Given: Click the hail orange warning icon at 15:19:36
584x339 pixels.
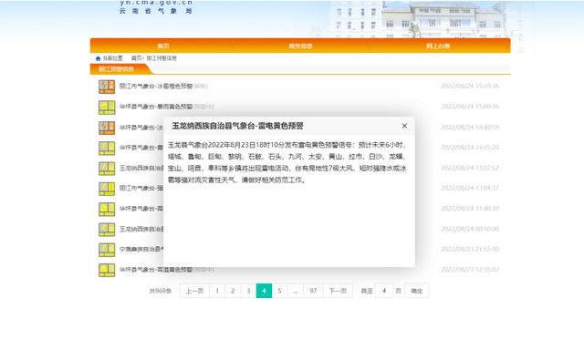Looking at the screenshot, I should pyautogui.click(x=107, y=87).
